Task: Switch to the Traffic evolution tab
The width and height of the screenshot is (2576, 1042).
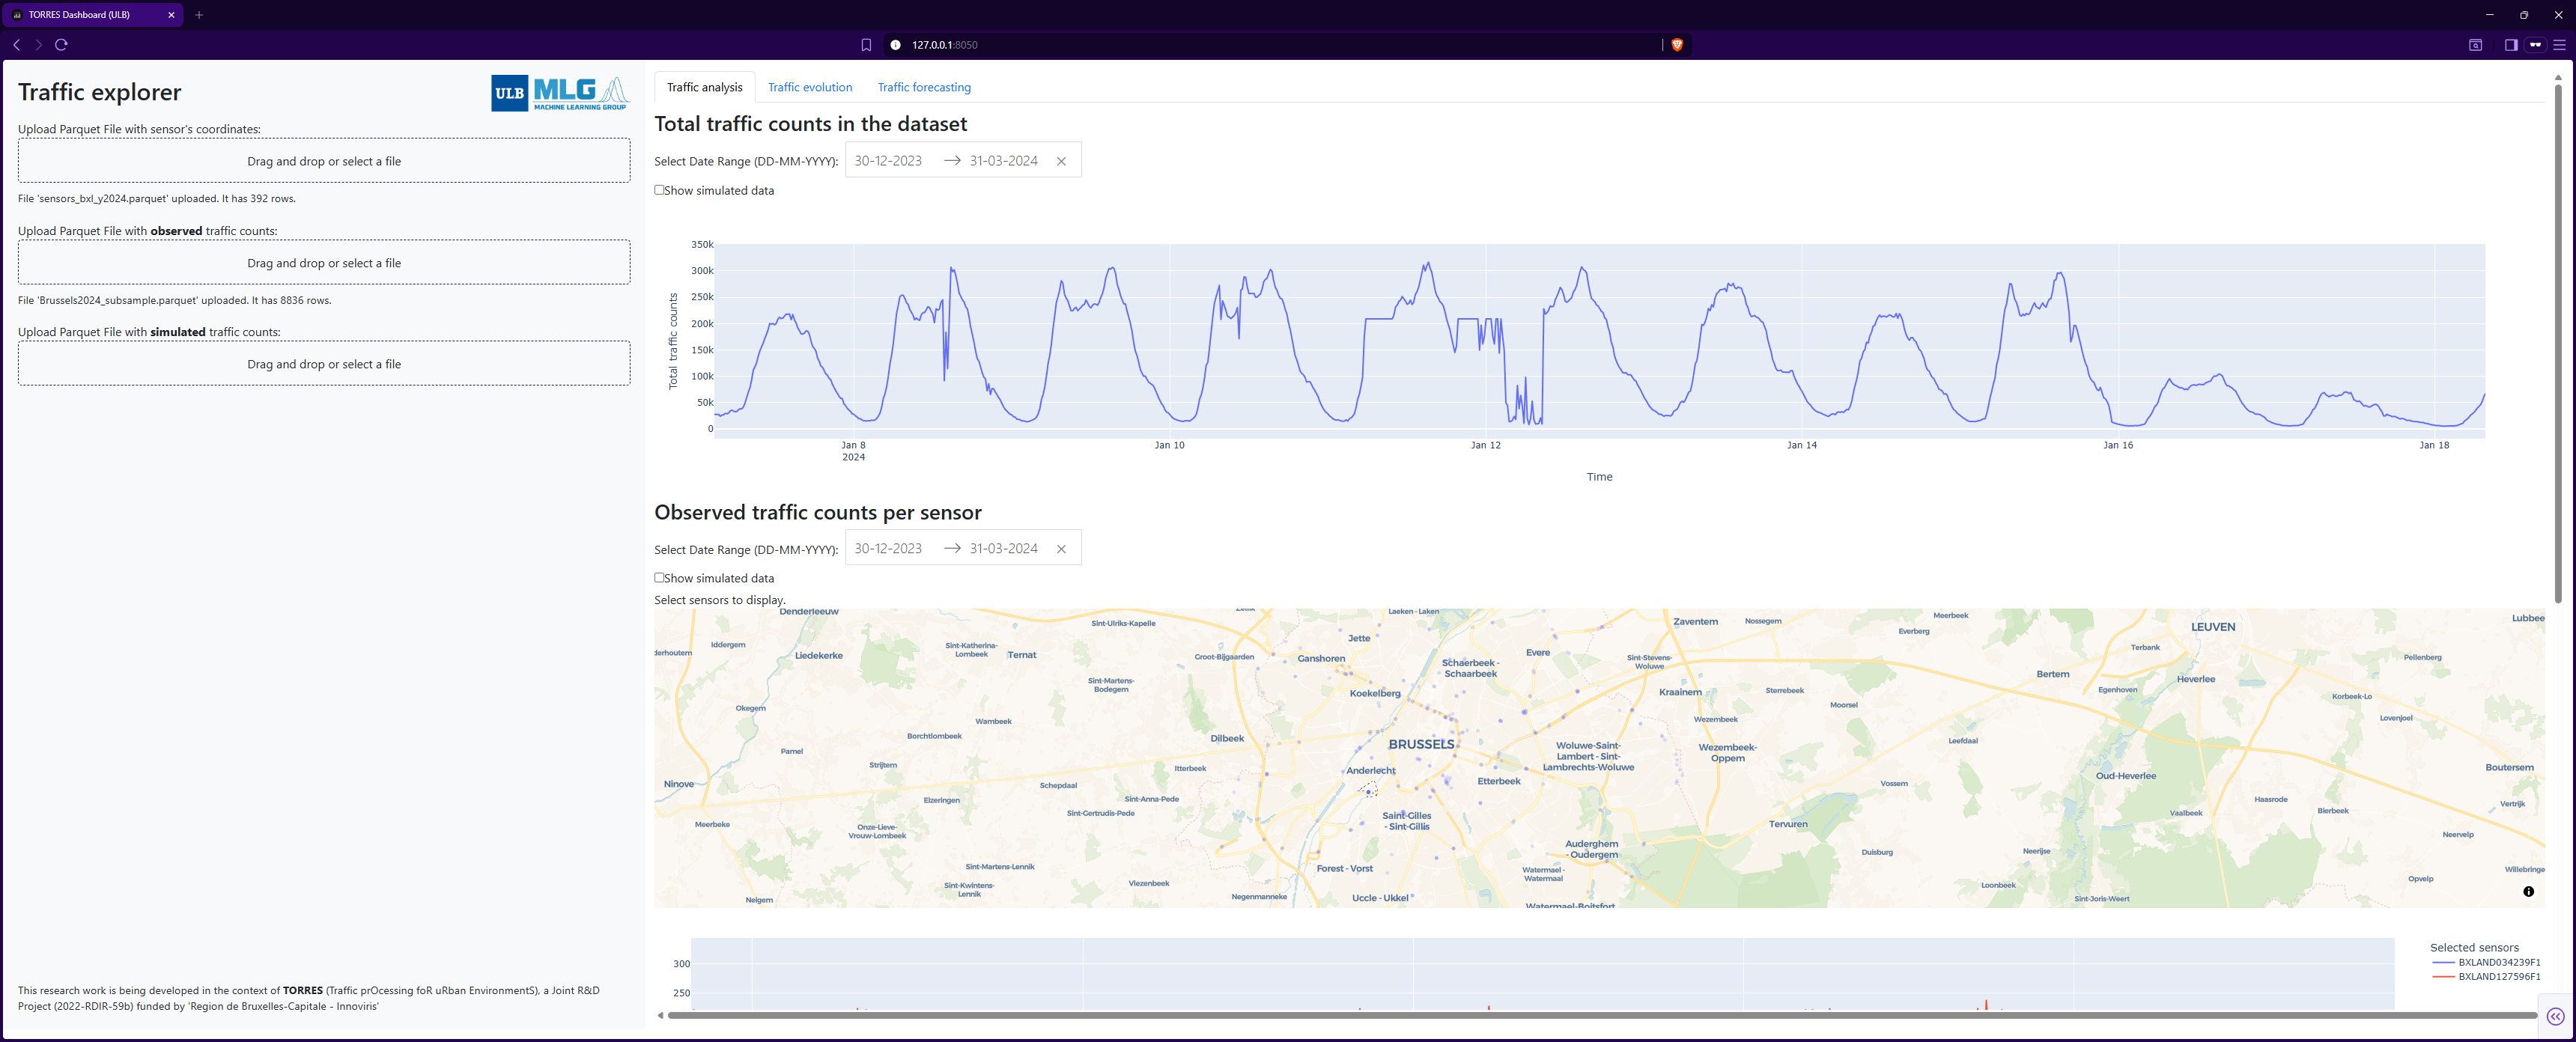Action: point(810,87)
